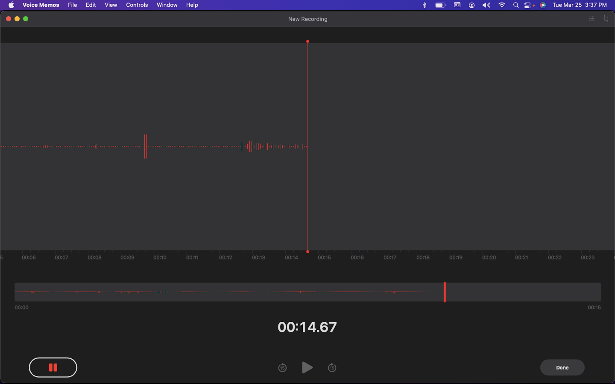Viewport: 615px width, 384px height.
Task: Click the 00:22 mark on the timeline ruler
Action: point(555,258)
